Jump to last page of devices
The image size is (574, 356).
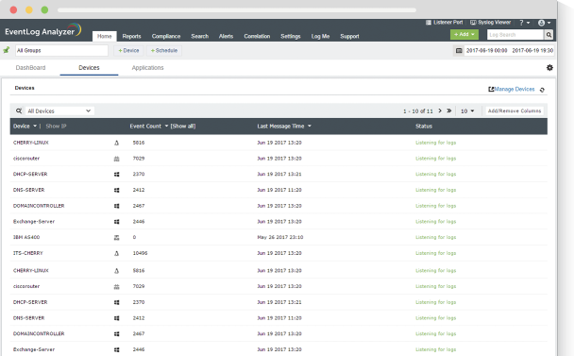coord(449,110)
